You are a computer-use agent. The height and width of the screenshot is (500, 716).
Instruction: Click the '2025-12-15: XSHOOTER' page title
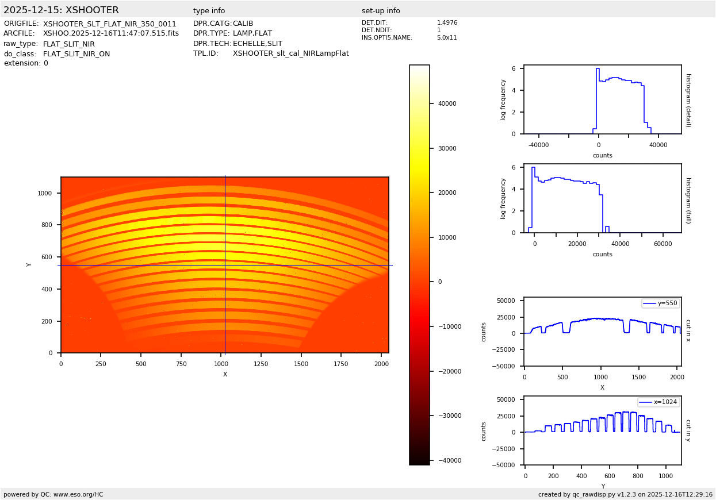click(x=61, y=10)
